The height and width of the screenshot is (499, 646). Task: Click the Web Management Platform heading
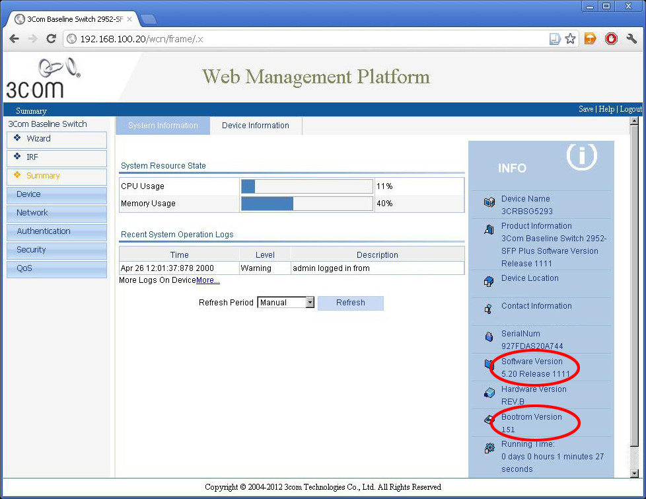point(316,77)
